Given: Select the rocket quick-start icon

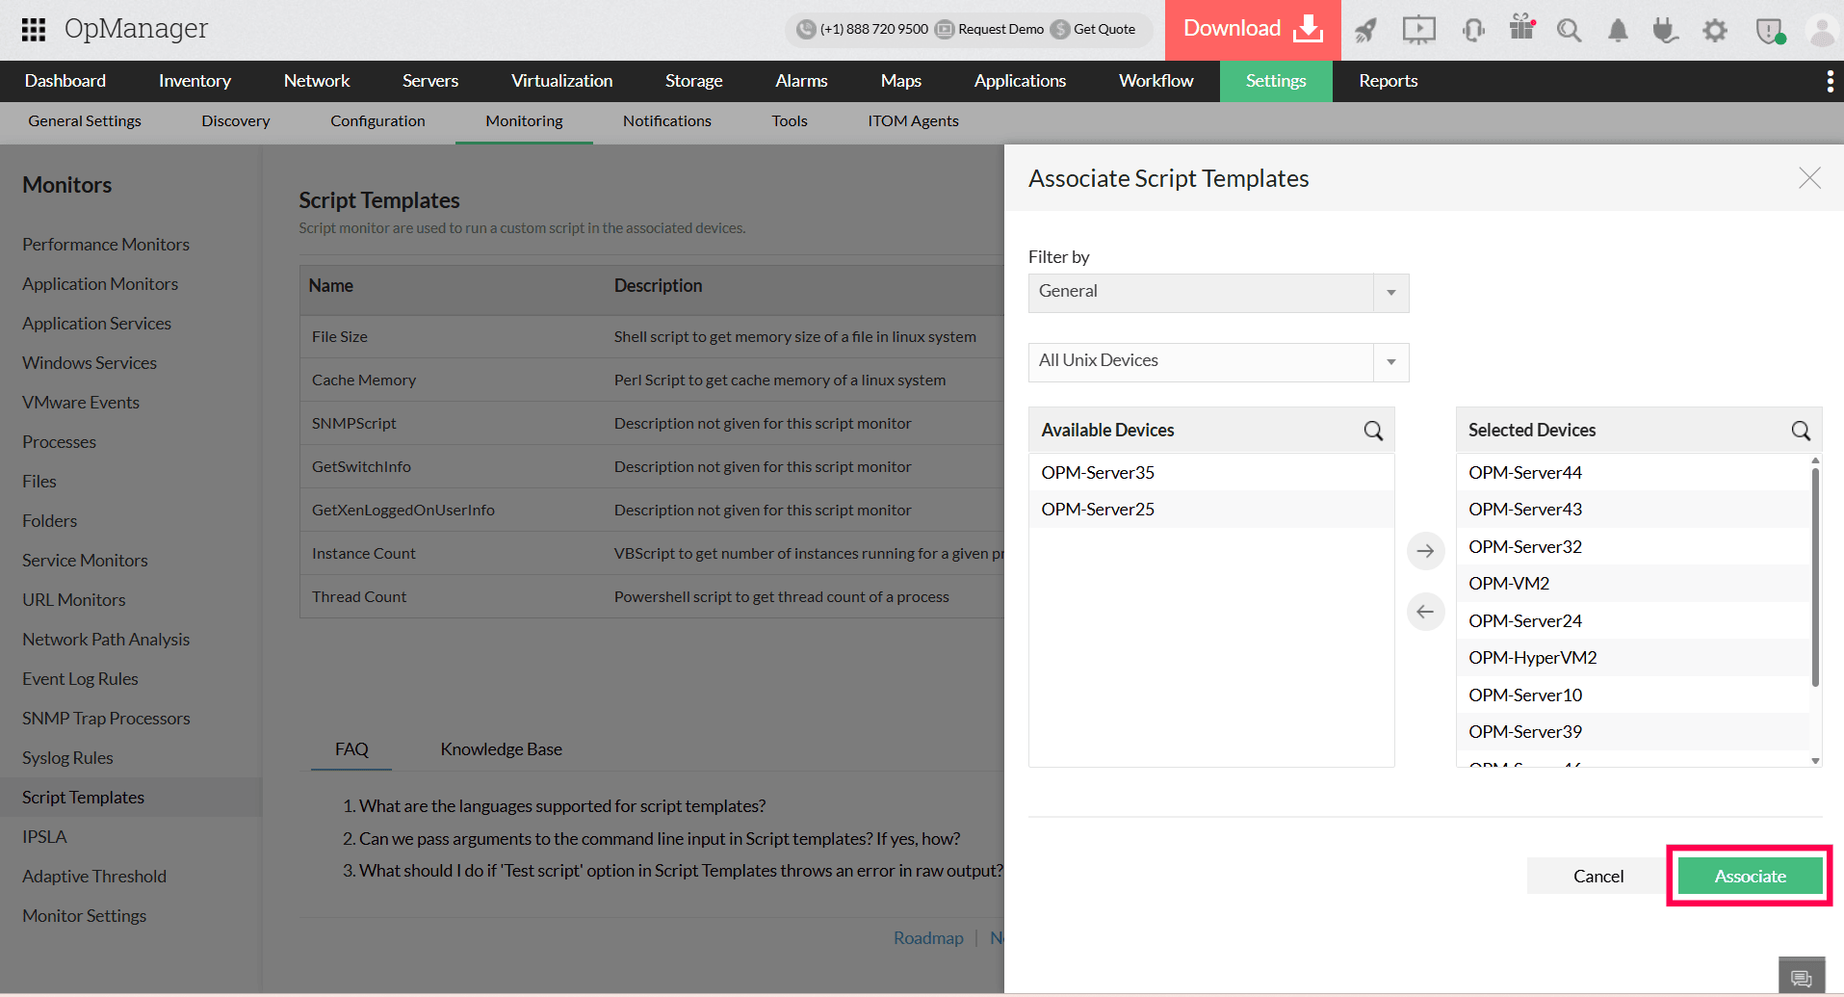Looking at the screenshot, I should (1366, 30).
